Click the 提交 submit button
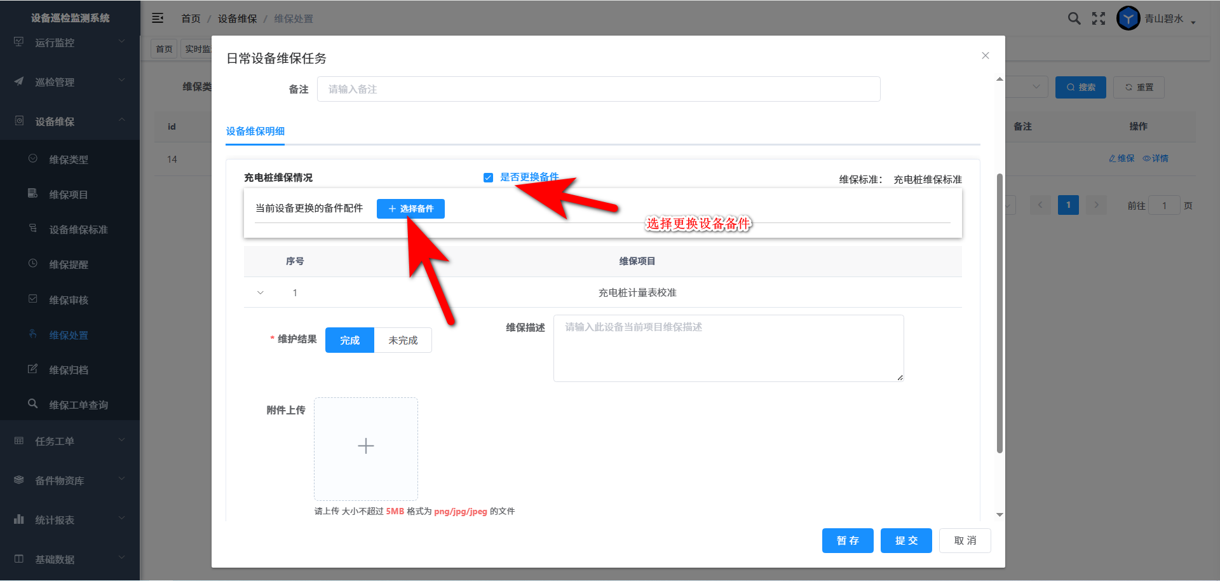Screen dimensions: 1220x581 point(905,541)
